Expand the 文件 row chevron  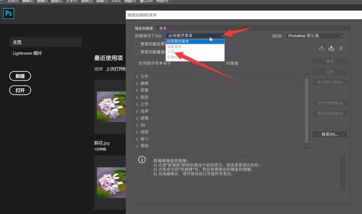(x=137, y=77)
